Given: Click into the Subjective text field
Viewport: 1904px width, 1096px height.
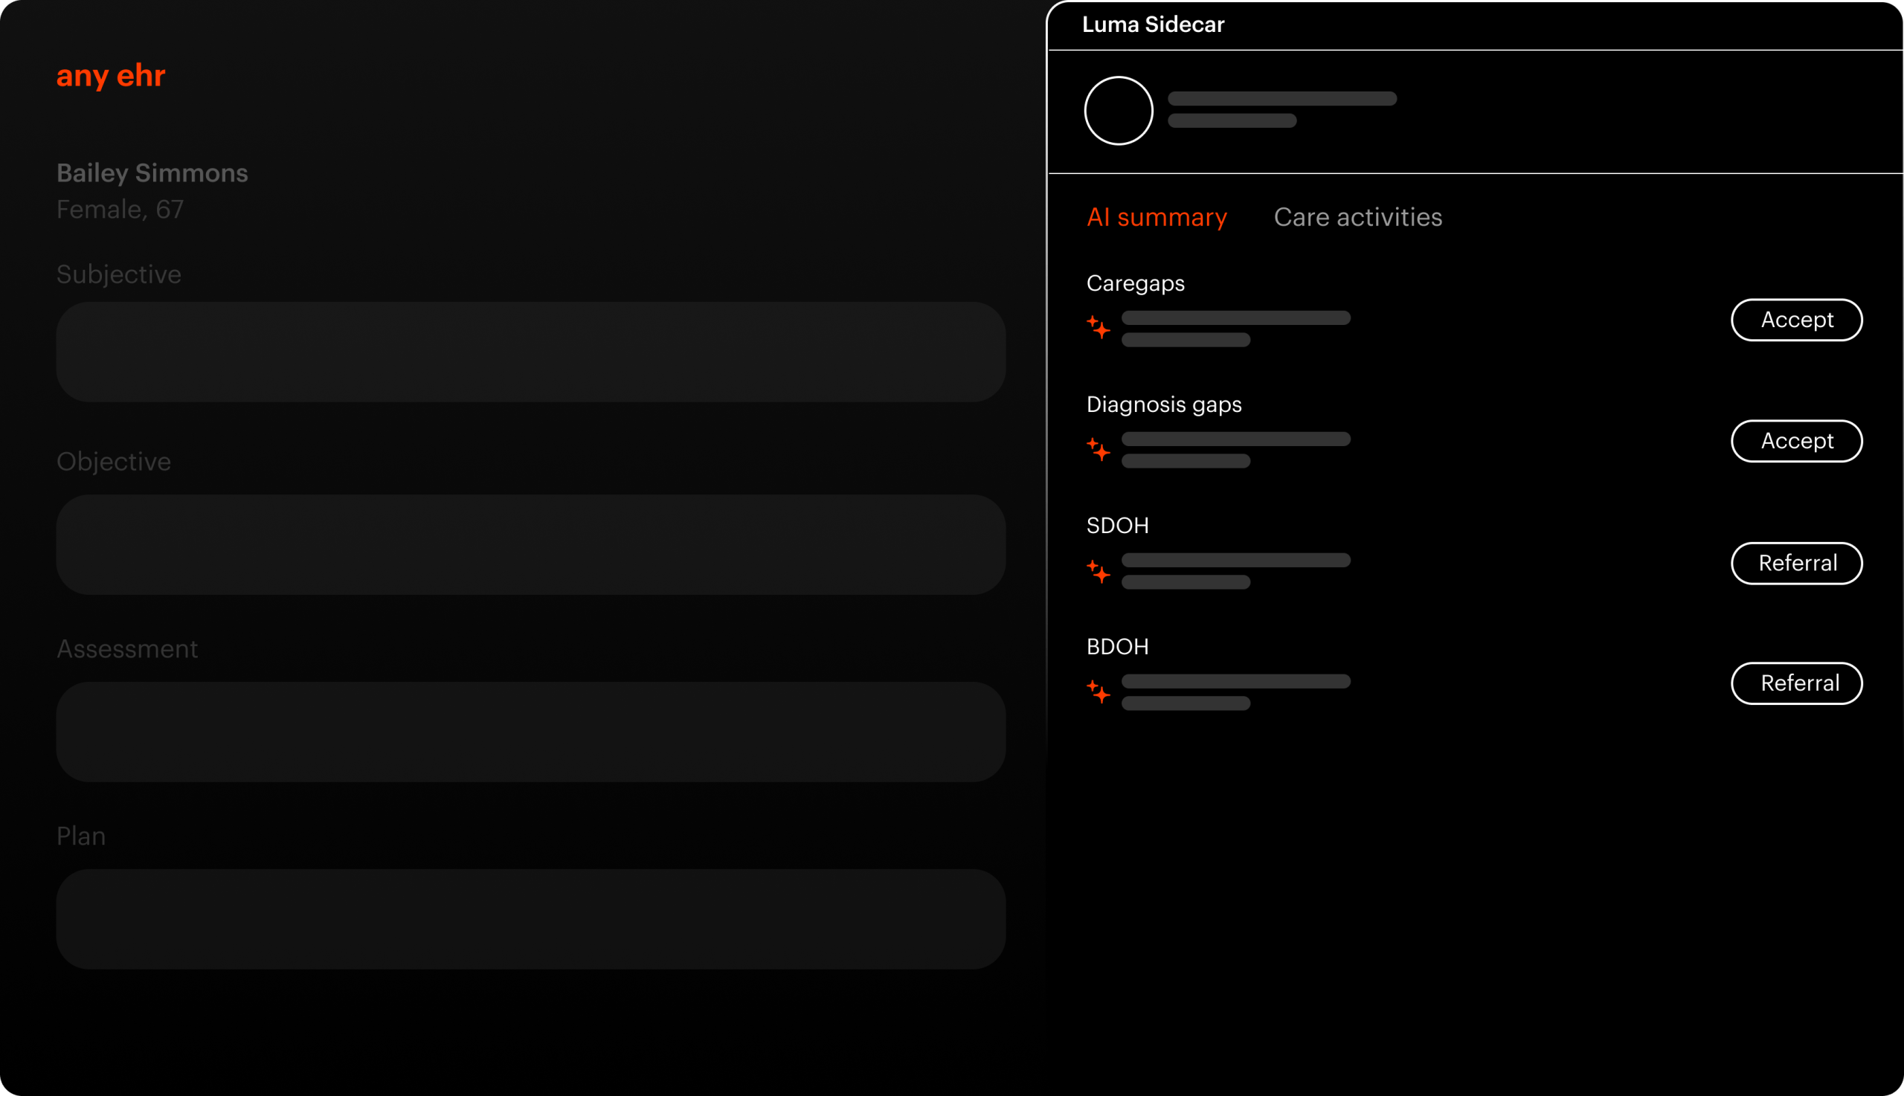Looking at the screenshot, I should (531, 352).
